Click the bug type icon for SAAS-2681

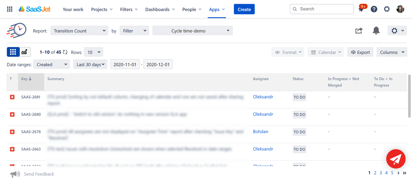[x=12, y=97]
